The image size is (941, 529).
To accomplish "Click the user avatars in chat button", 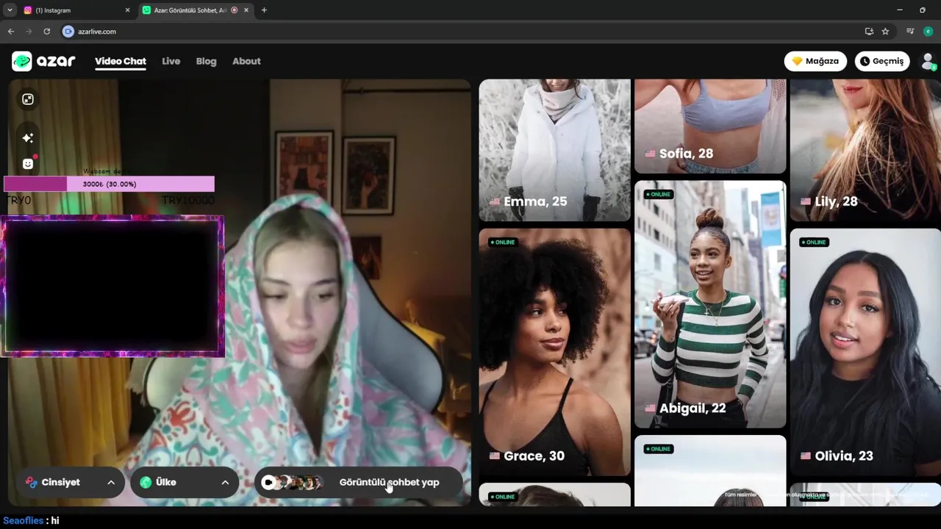I will coord(293,483).
